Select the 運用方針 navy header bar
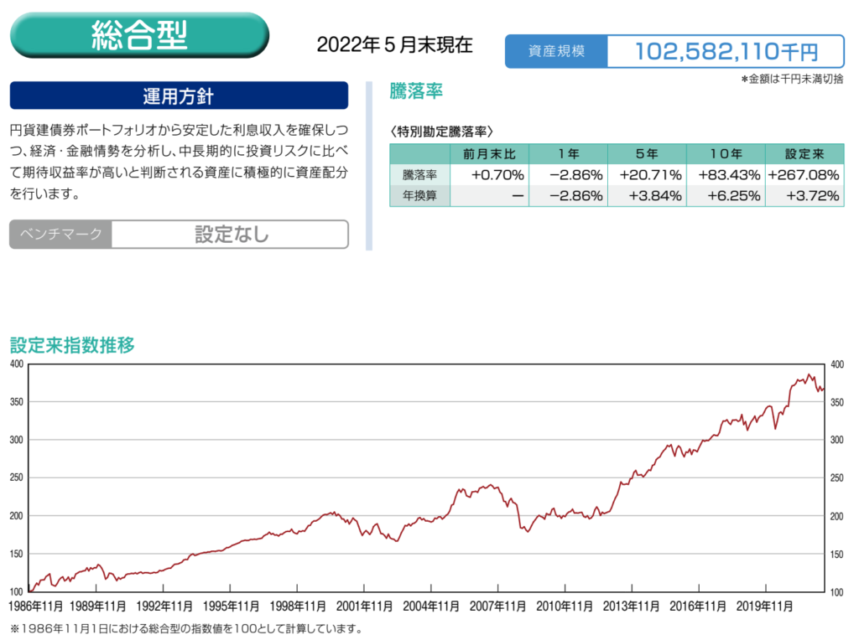This screenshot has width=859, height=640. [x=179, y=95]
